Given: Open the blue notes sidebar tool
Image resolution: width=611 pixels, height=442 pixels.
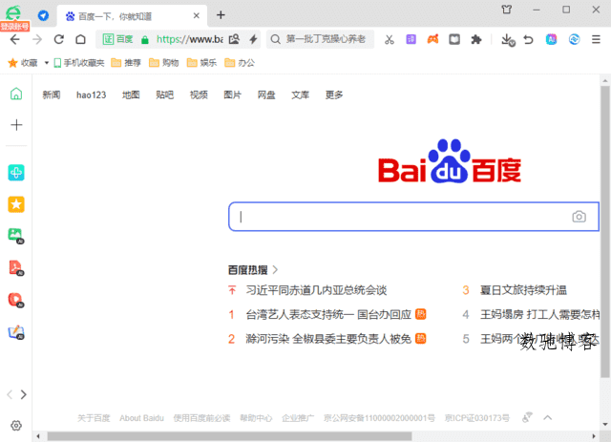Looking at the screenshot, I should (16, 332).
